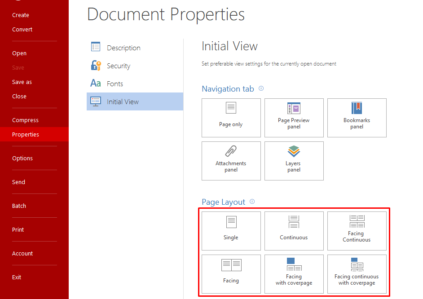Click the Description page icon
This screenshot has width=423, height=299.
click(95, 46)
